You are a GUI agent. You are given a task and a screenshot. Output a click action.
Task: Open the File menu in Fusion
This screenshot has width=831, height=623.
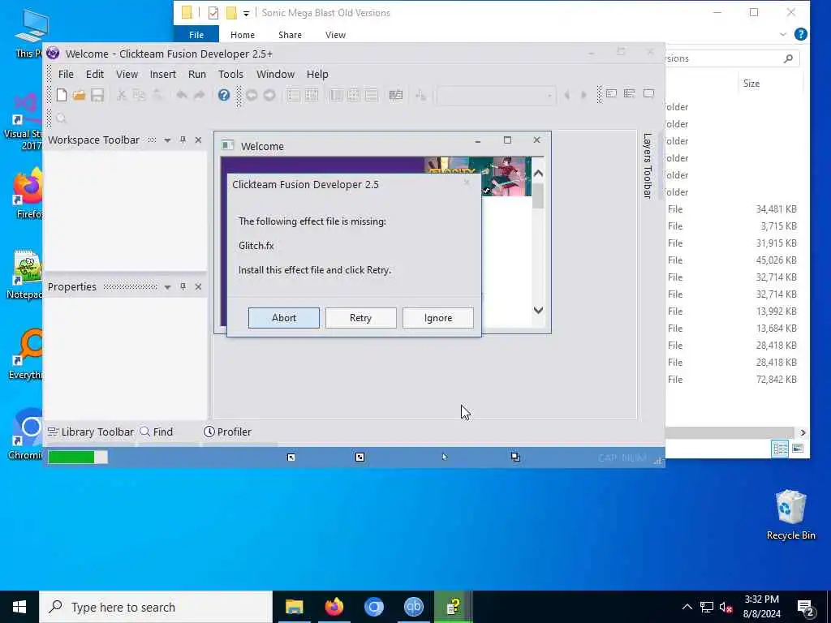[x=66, y=74]
